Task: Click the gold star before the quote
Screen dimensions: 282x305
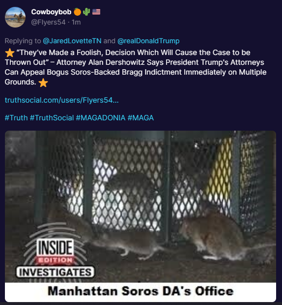Action: (9, 53)
